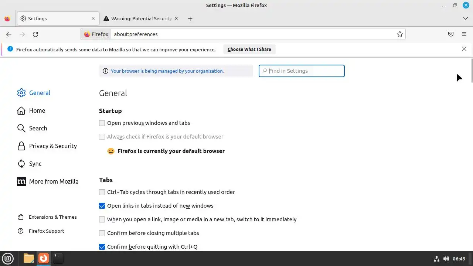Toggle Always check if Firefox is default browser
This screenshot has width=473, height=266.
102,137
